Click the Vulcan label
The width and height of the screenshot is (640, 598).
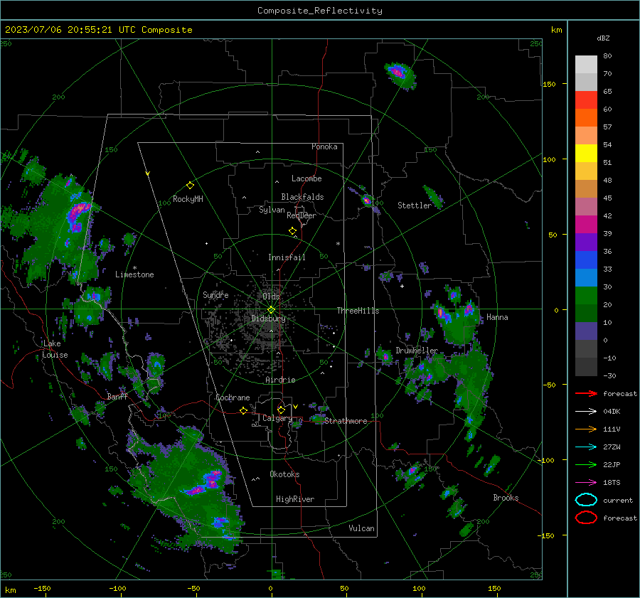(x=361, y=528)
